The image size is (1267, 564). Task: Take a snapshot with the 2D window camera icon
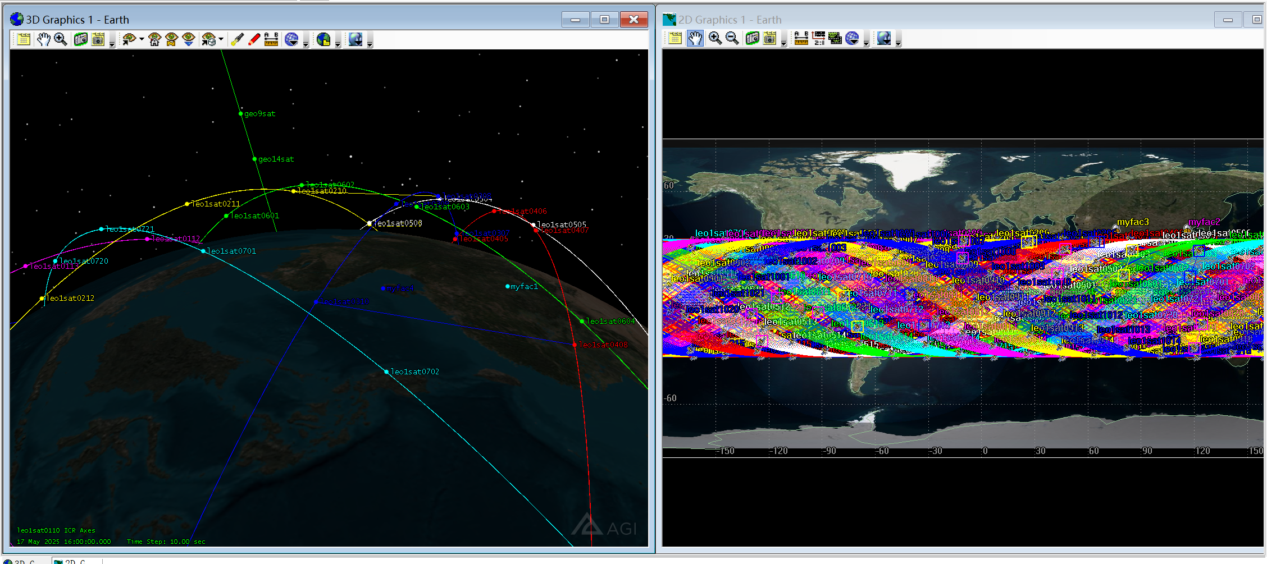pos(753,38)
